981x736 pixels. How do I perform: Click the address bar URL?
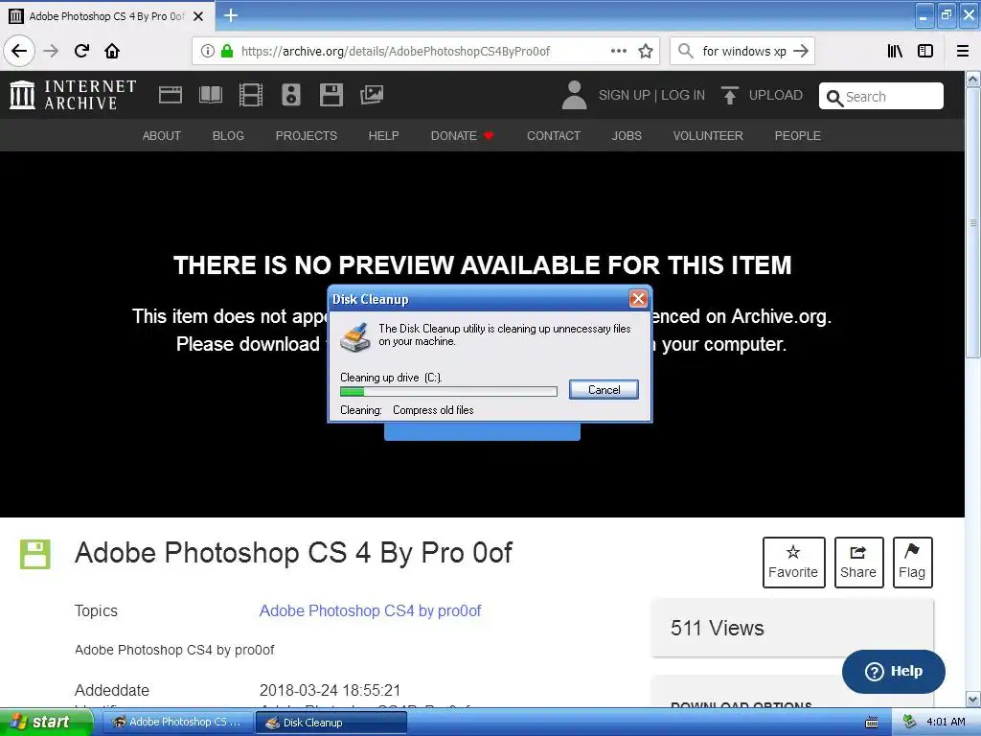tap(396, 52)
